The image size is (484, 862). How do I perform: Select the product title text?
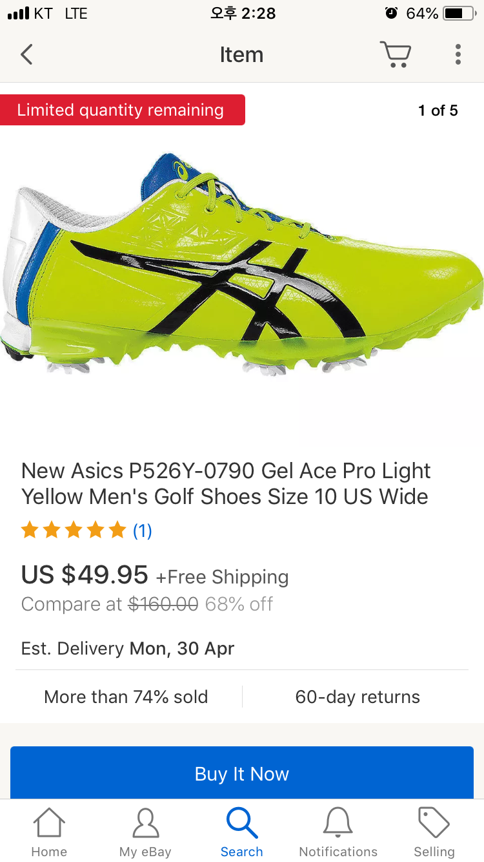click(226, 483)
